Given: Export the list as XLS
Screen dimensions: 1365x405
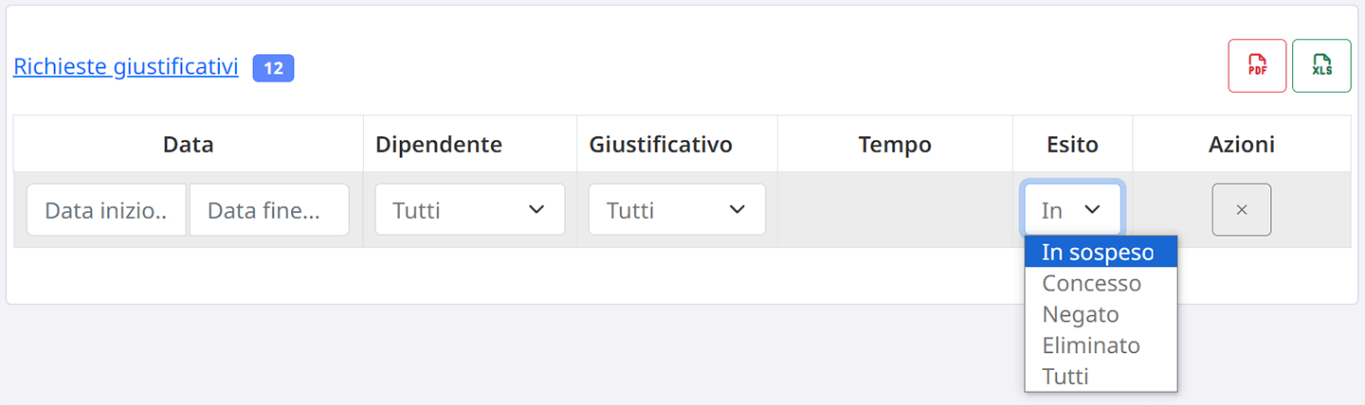Looking at the screenshot, I should tap(1321, 65).
